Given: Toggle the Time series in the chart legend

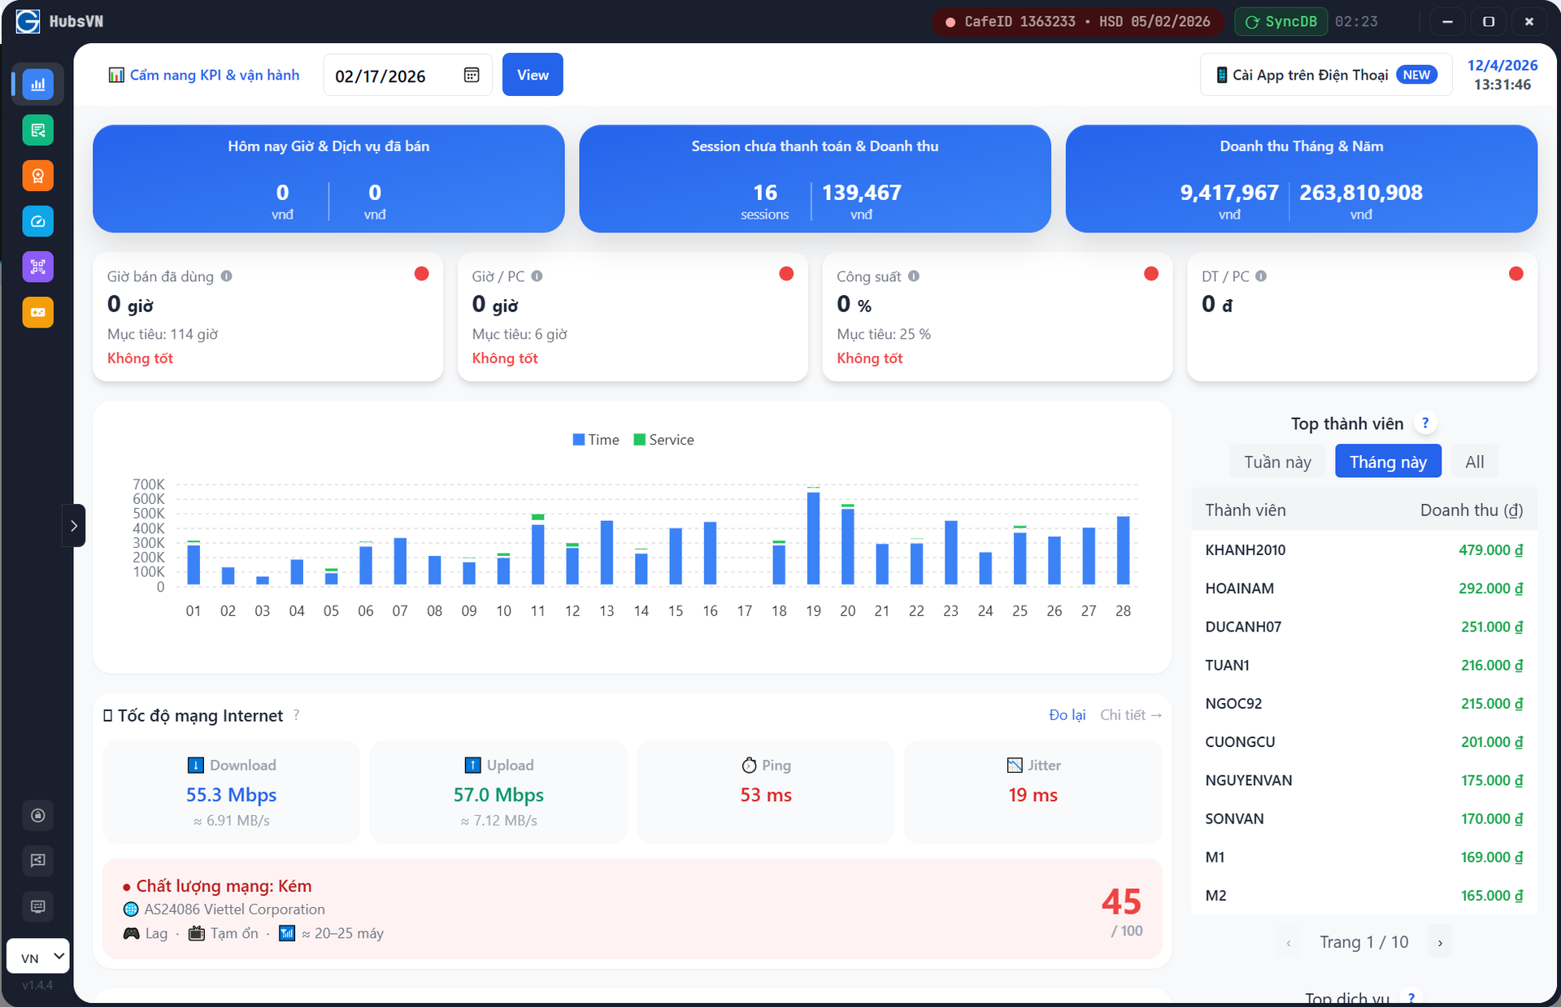Looking at the screenshot, I should tap(596, 440).
